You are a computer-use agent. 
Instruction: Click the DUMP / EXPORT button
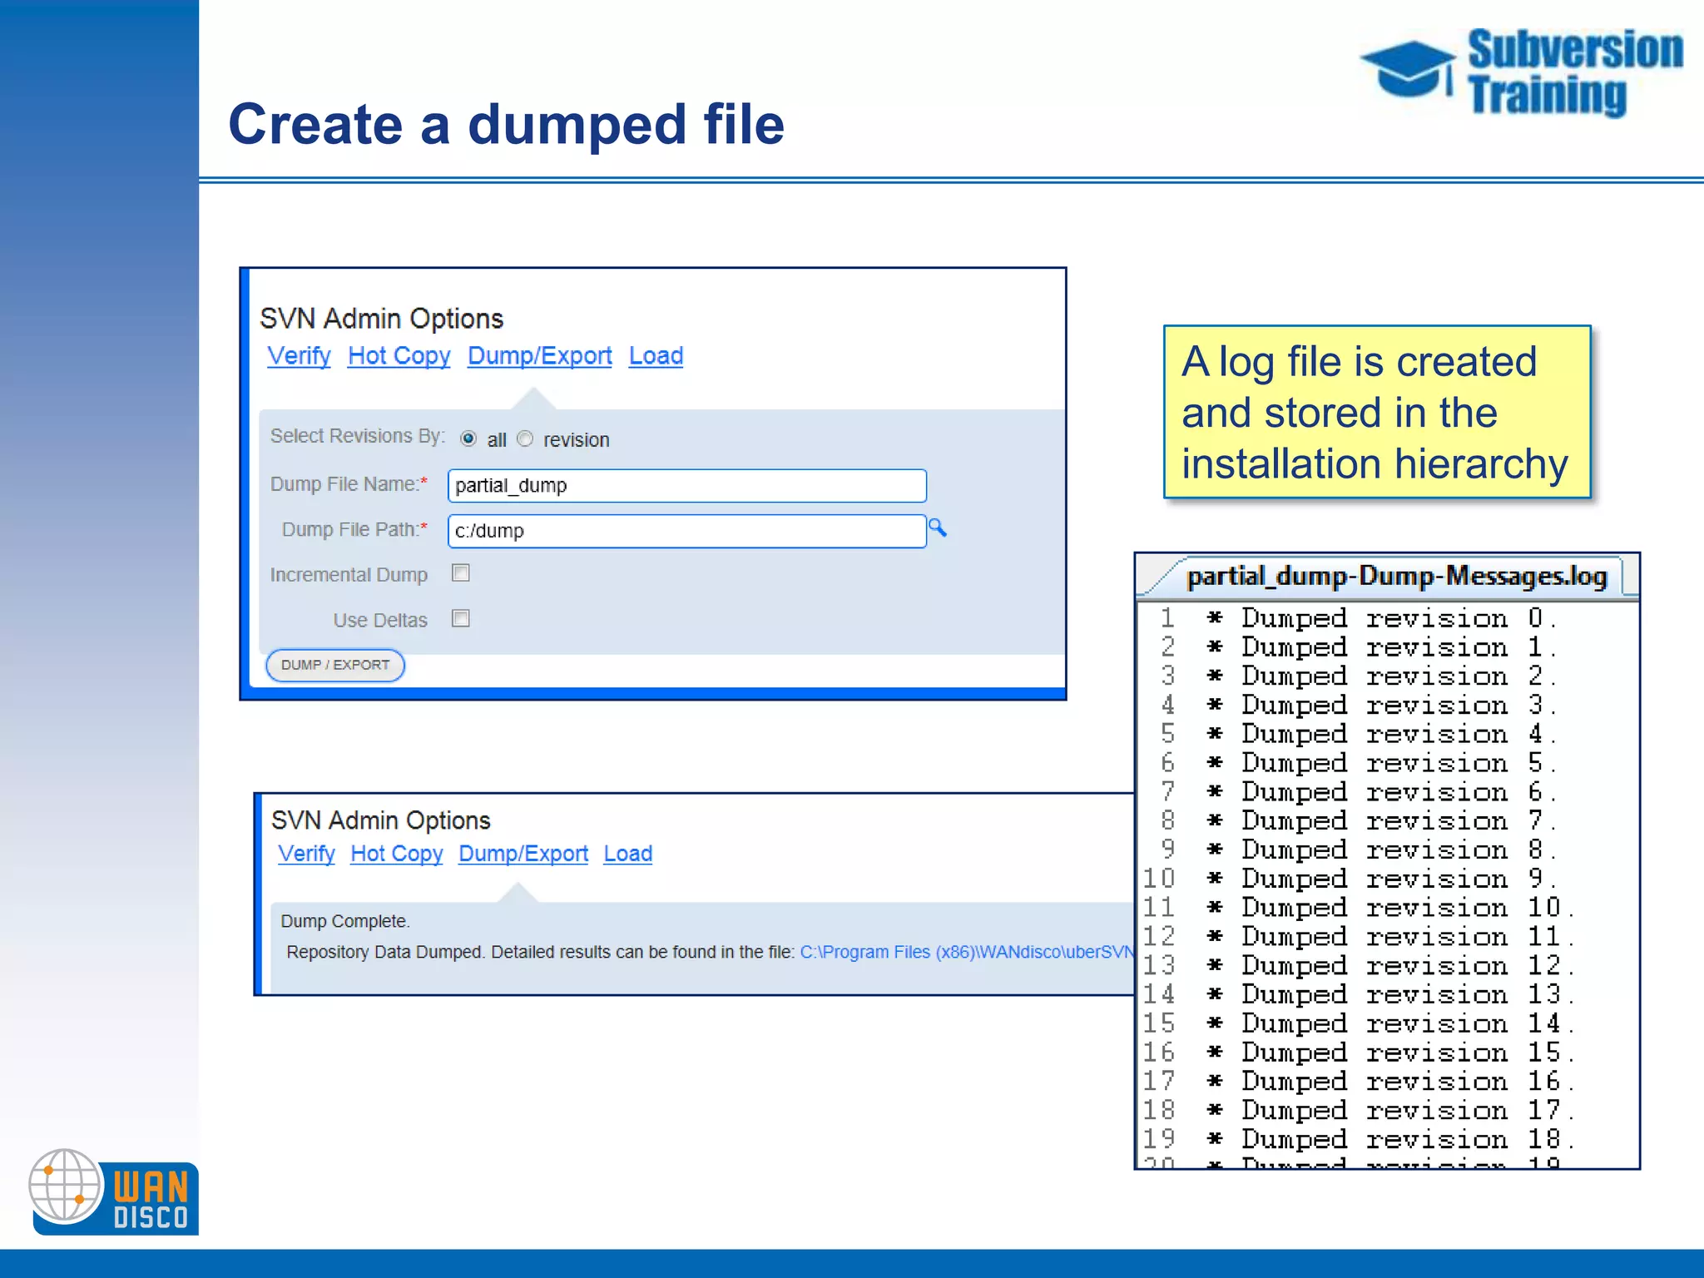(335, 665)
